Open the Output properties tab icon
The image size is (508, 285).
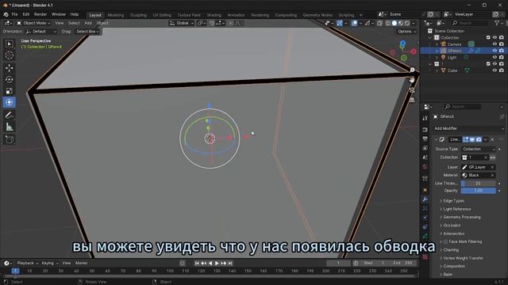tap(425, 139)
